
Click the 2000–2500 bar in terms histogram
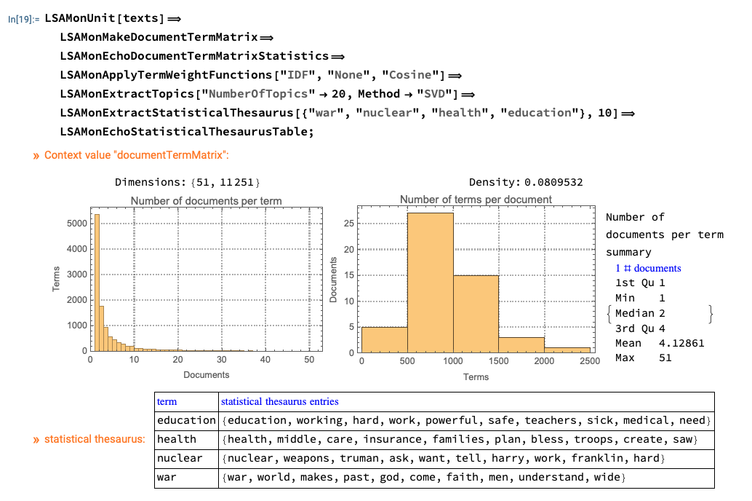click(x=567, y=350)
